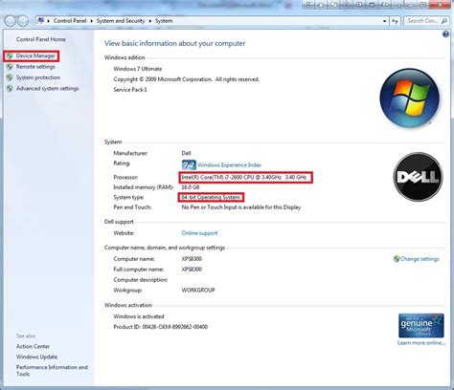Click the Windows 7 Ultimate edition text
The image size is (454, 390).
[x=138, y=69]
